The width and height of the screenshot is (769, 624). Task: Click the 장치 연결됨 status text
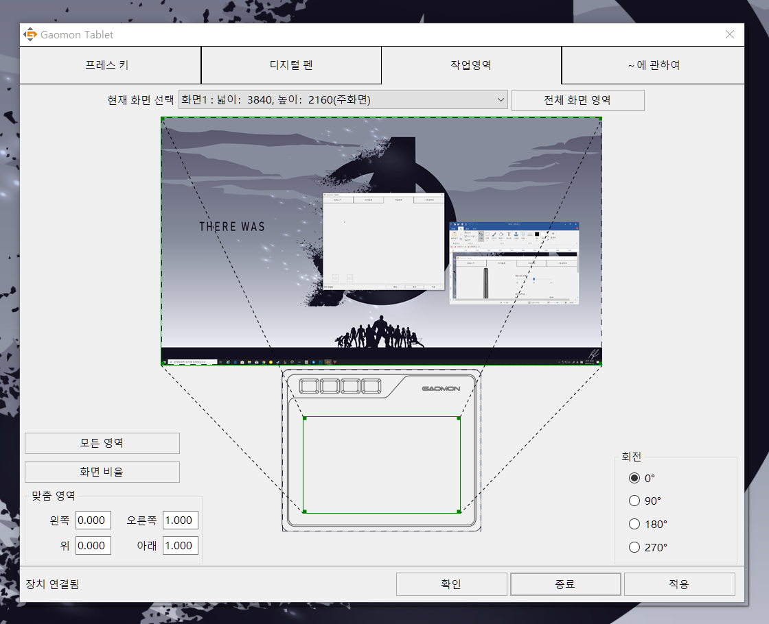coord(52,584)
